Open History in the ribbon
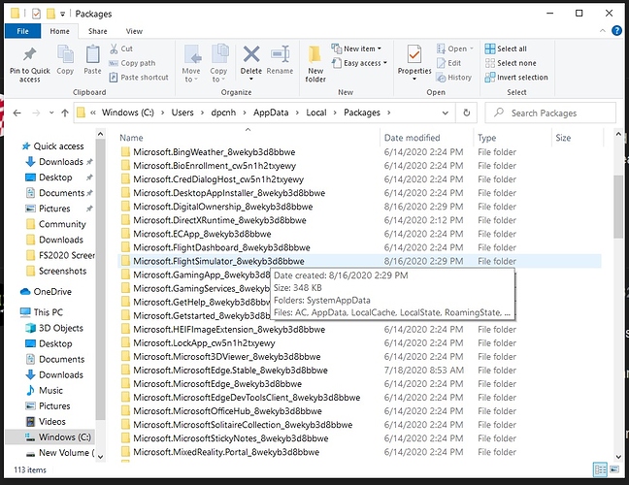This screenshot has height=485, width=629. coord(453,78)
